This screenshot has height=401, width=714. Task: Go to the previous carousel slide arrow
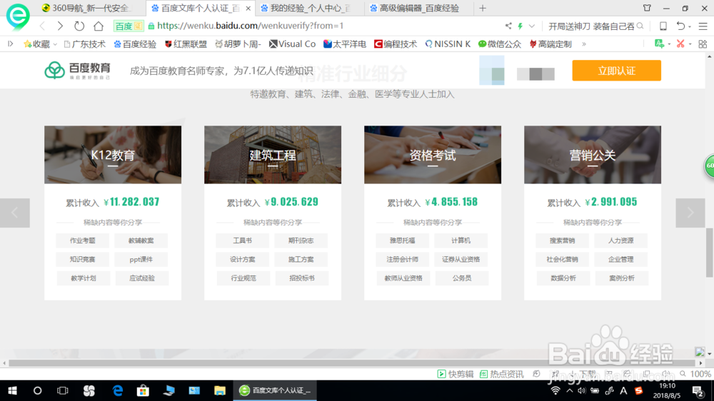[14, 213]
